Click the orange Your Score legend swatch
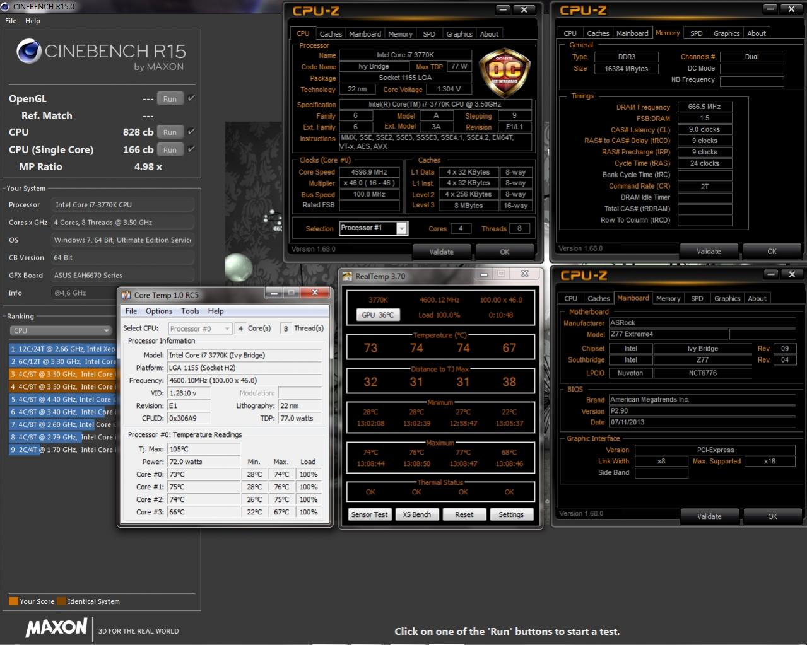Image resolution: width=807 pixels, height=645 pixels. [13, 601]
